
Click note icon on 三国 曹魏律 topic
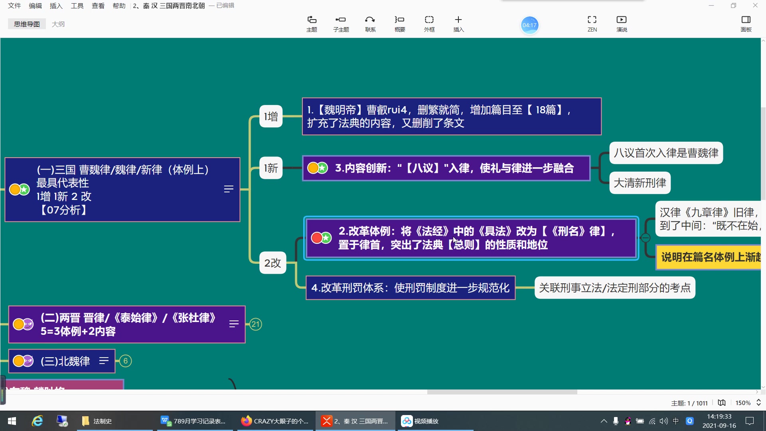[229, 189]
